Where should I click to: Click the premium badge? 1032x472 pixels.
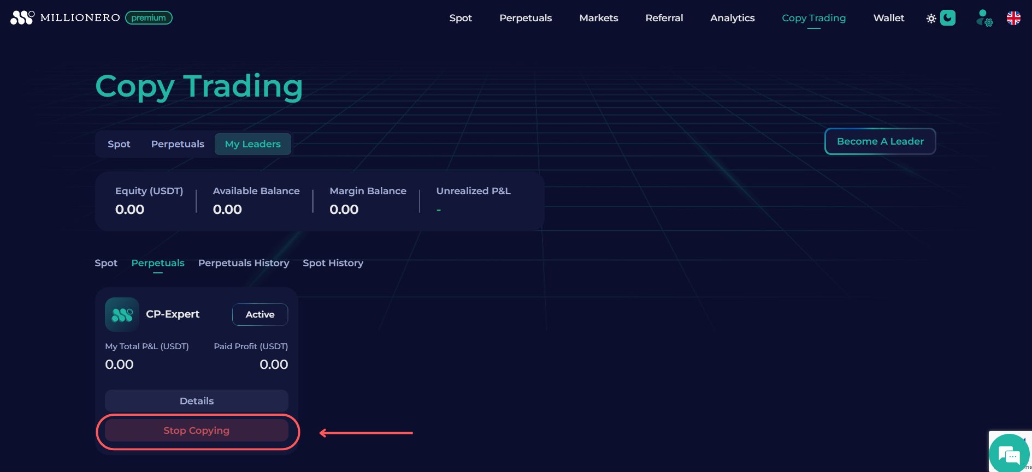[x=149, y=18]
